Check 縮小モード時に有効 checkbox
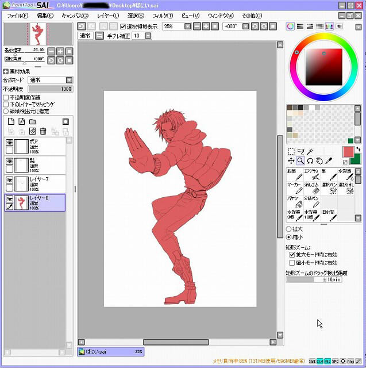Viewport: 366px width, 368px height. click(x=292, y=263)
